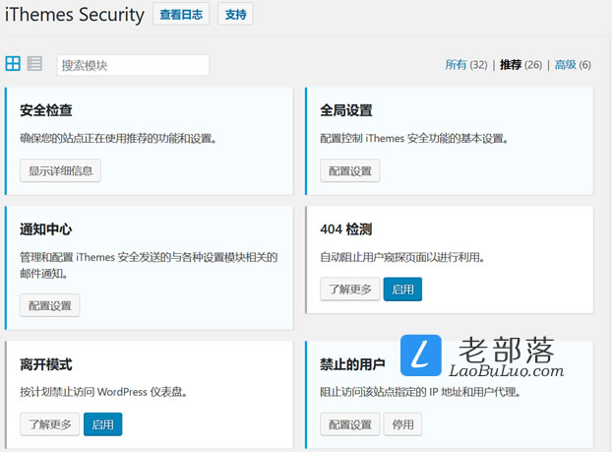Click 配置设置 in 禁止的用户 card

(349, 423)
